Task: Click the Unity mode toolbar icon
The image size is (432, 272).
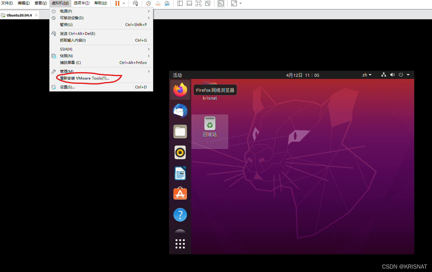Action: (208, 3)
